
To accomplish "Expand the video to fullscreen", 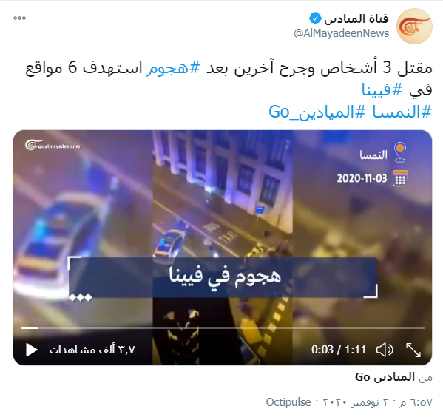I will (413, 350).
